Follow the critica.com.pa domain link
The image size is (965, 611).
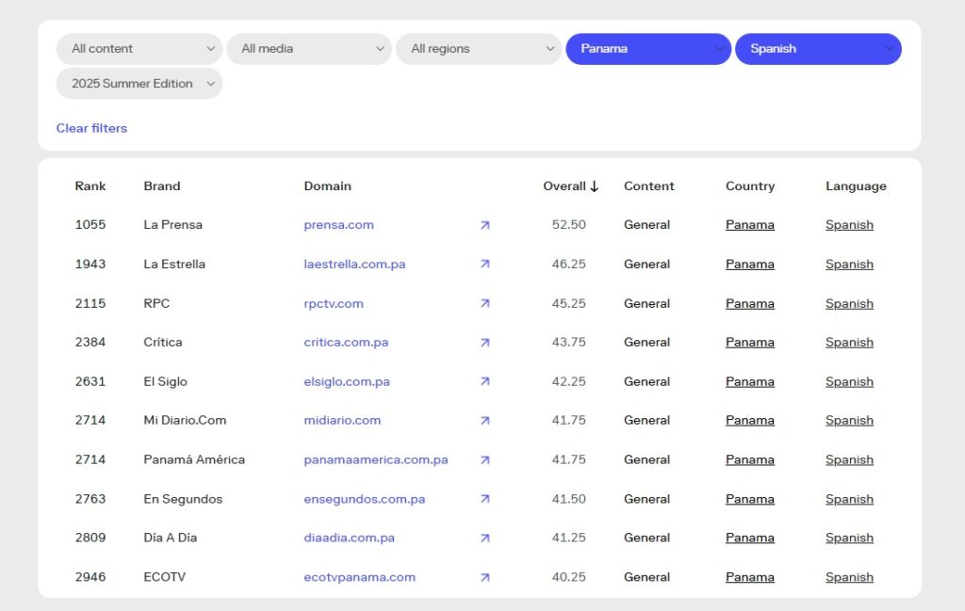[x=346, y=343]
